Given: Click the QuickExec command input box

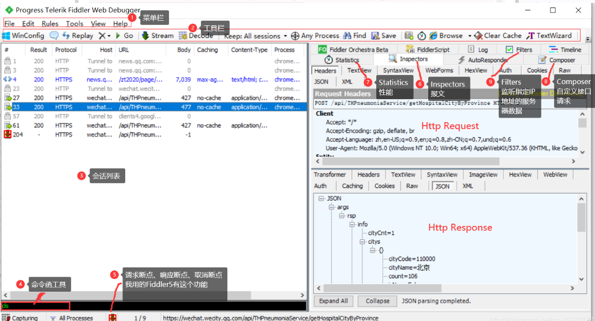Looking at the screenshot, I should [154, 305].
